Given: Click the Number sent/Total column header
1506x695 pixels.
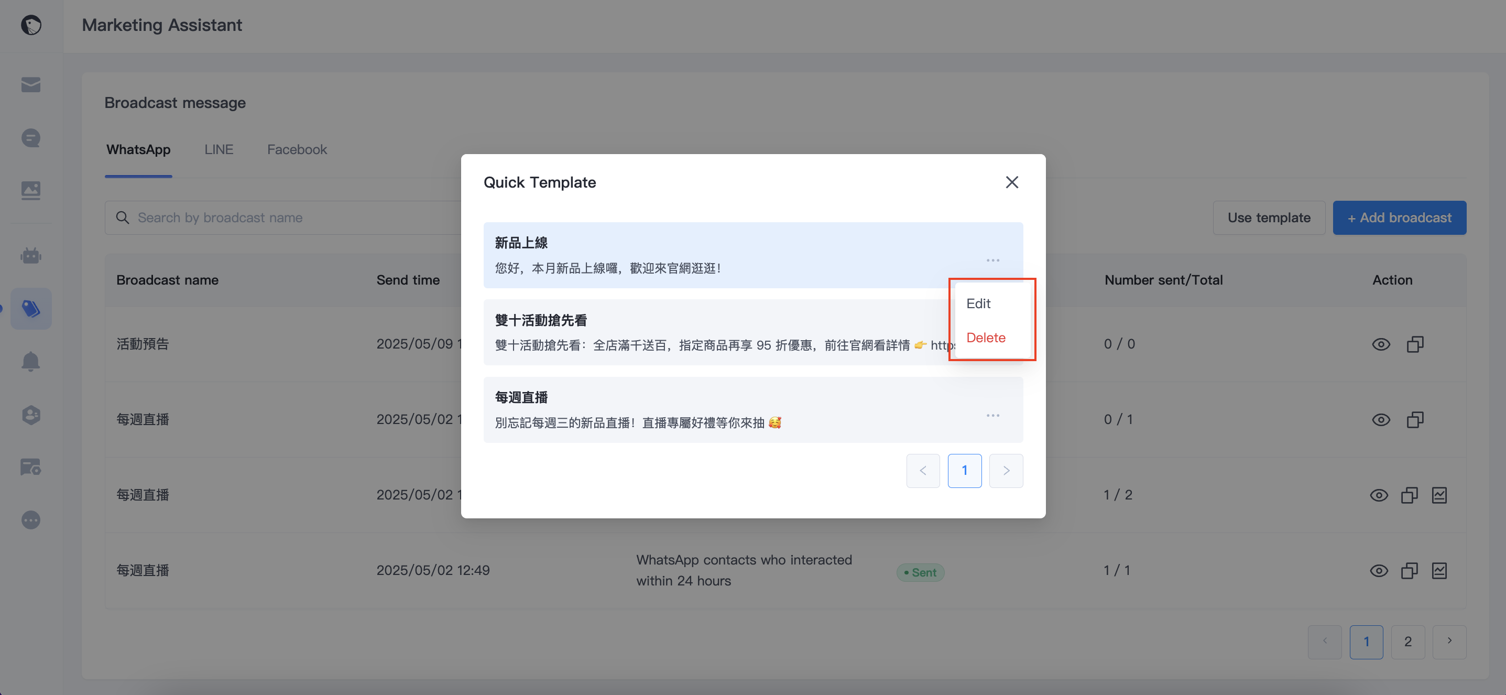Looking at the screenshot, I should pos(1163,280).
